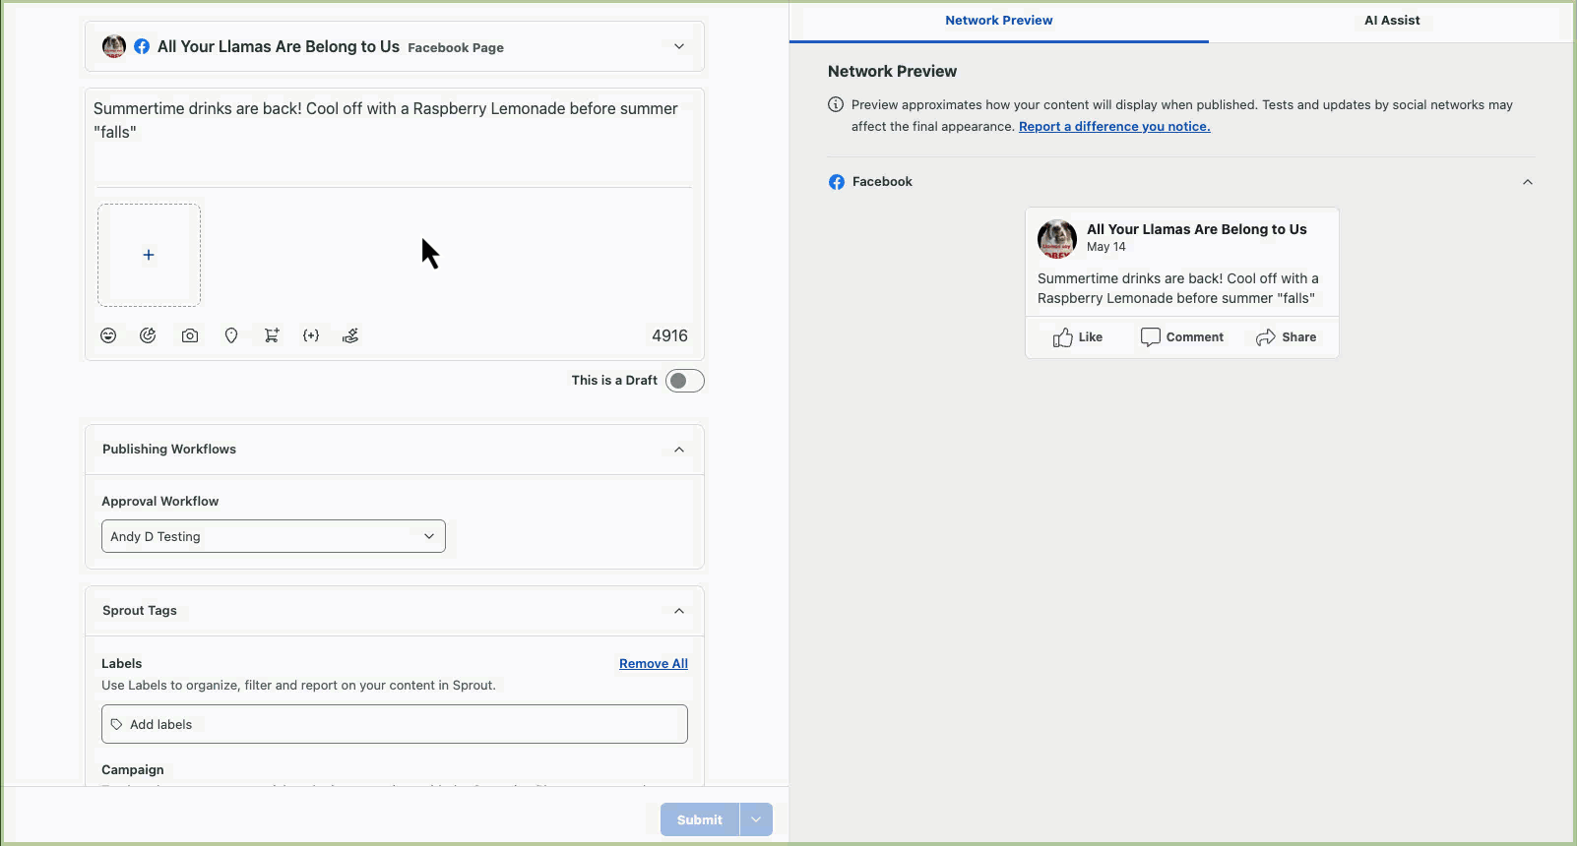Click the hand with sparkle icon

coord(350,335)
